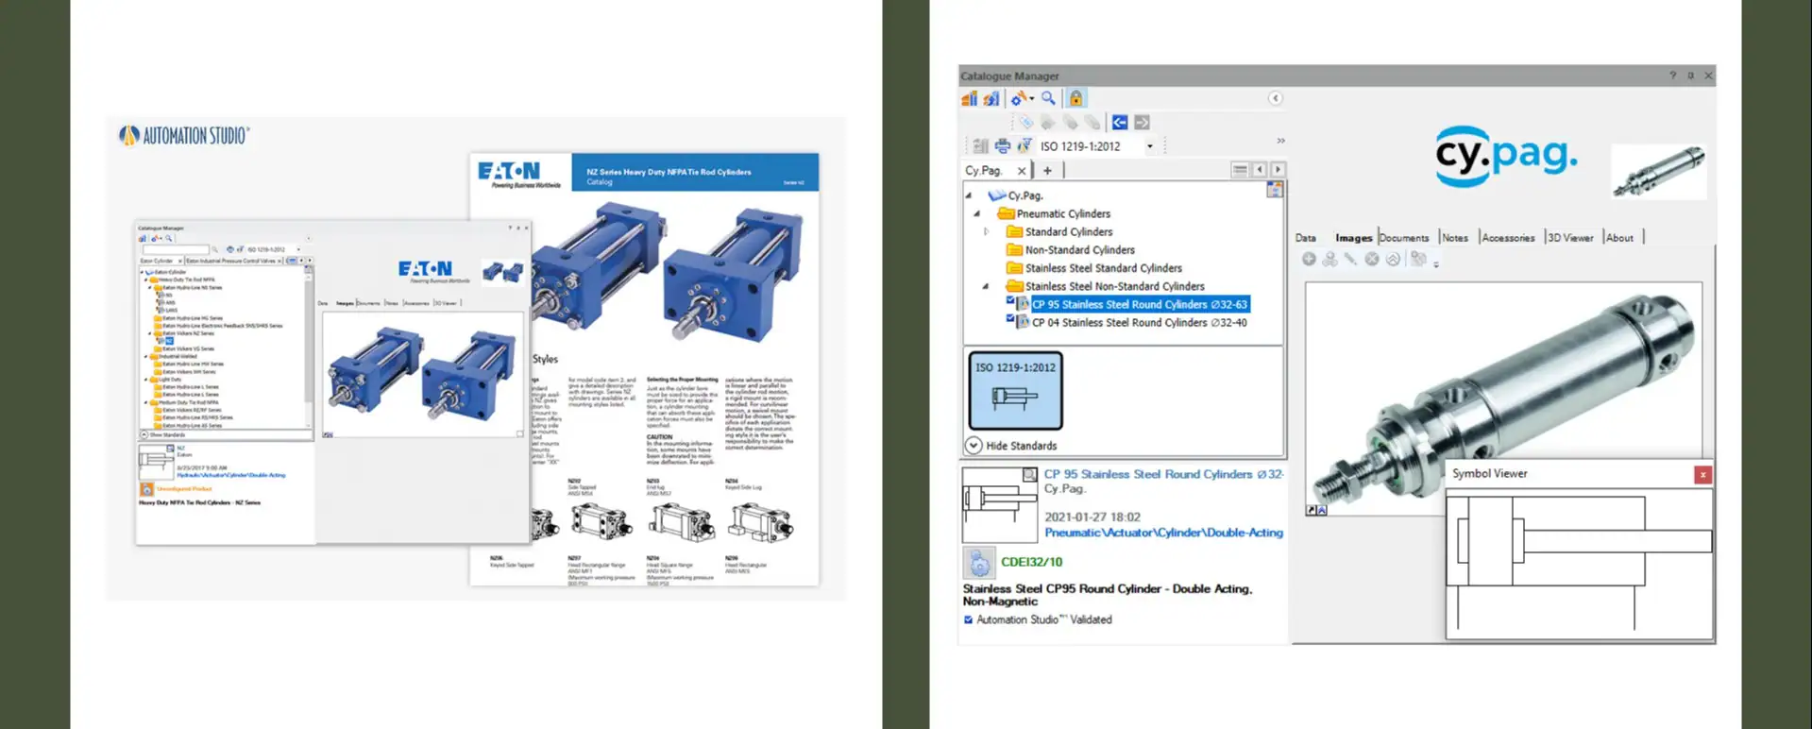Click the magnifier search icon
1812x729 pixels.
pyautogui.click(x=1049, y=98)
